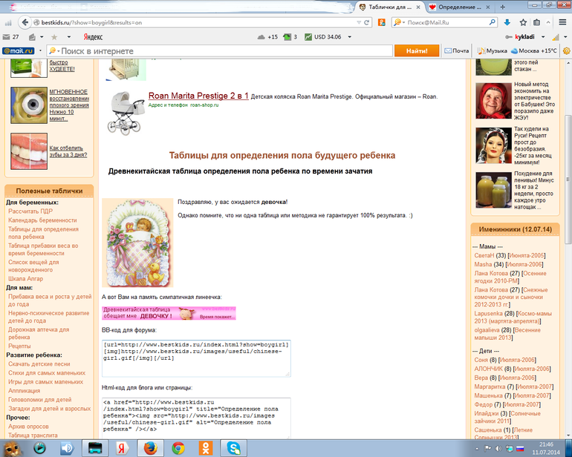Viewport: 572px width, 457px height.
Task: Open Календарь беременности in the sidebar
Action: coord(42,220)
